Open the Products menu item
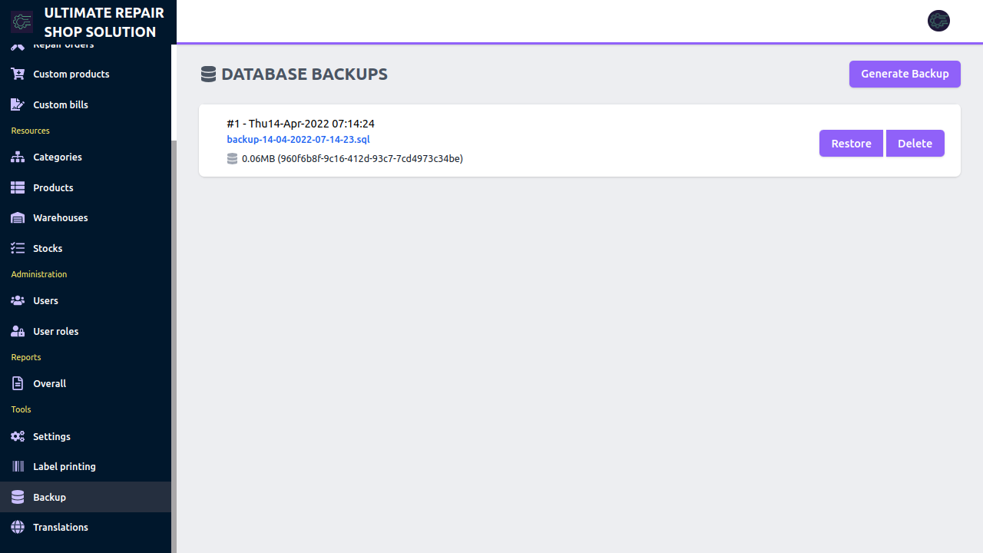The width and height of the screenshot is (983, 553). click(53, 188)
